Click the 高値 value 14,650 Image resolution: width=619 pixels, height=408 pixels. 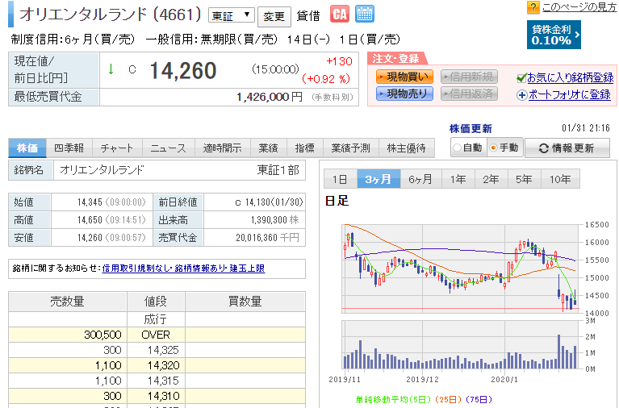90,220
